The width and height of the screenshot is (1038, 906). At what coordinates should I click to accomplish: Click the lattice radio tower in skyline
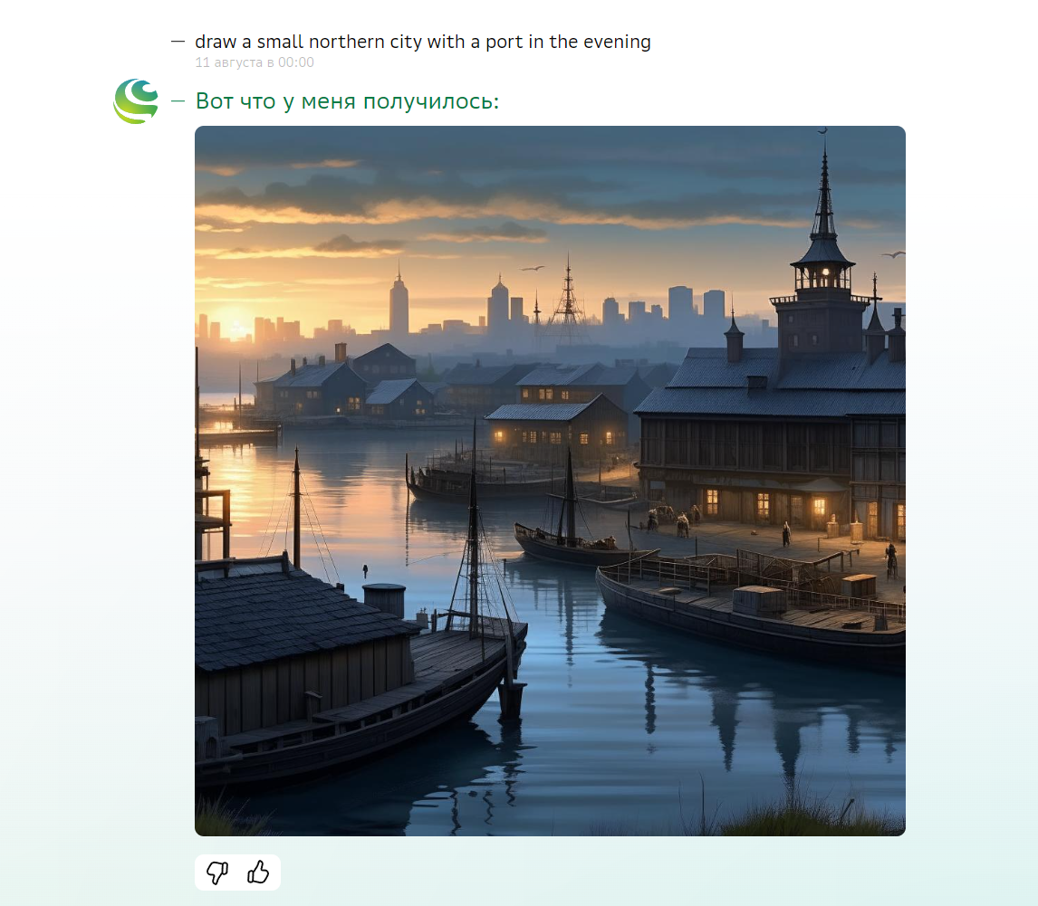567,296
